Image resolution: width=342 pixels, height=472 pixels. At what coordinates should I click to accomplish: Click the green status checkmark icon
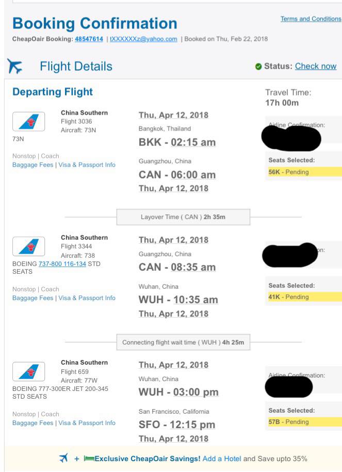pyautogui.click(x=258, y=67)
